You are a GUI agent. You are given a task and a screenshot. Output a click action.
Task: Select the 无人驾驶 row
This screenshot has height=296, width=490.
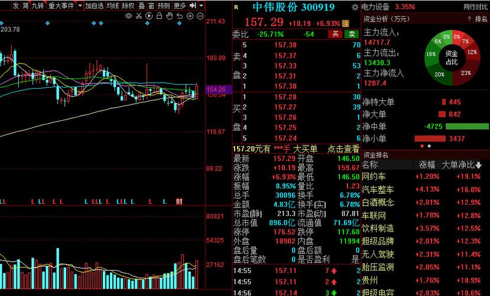coord(426,255)
